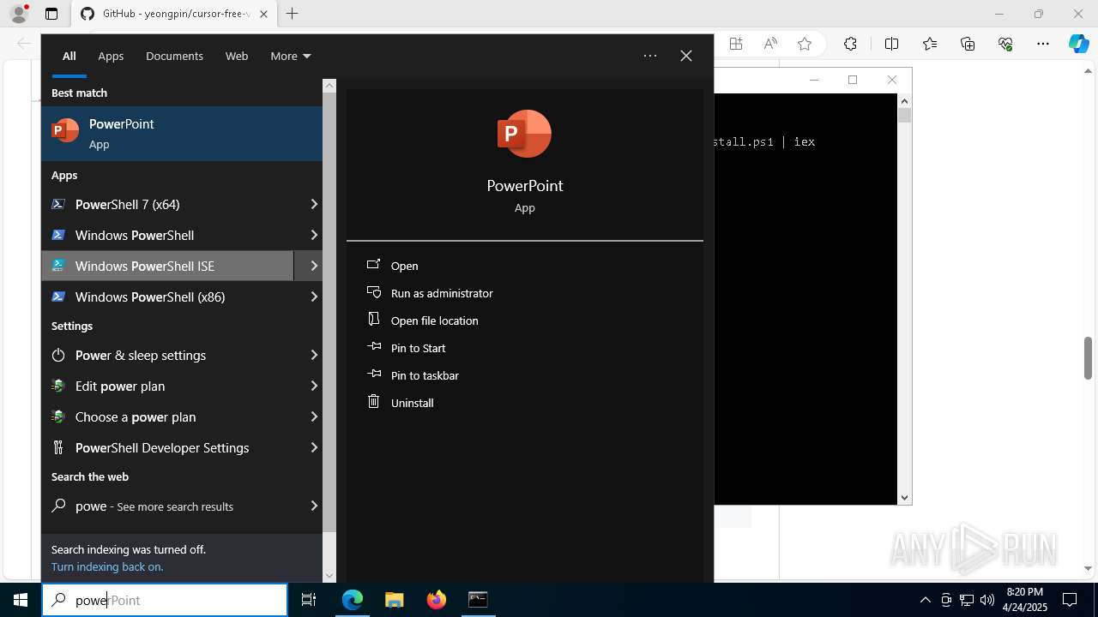
Task: Click Turn indexing back on link
Action: tap(107, 566)
